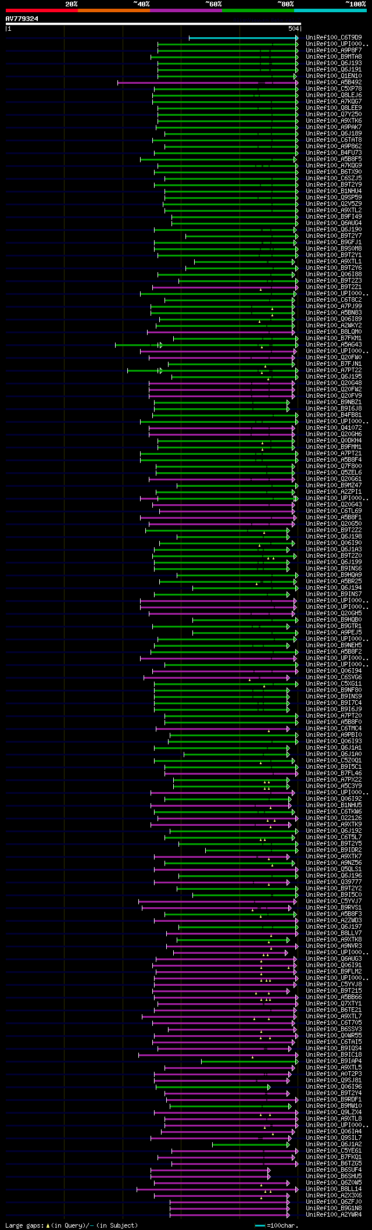Select label UniRef100_A7PJ99
Image resolution: width=372 pixels, height=1230 pixels.
(334, 306)
